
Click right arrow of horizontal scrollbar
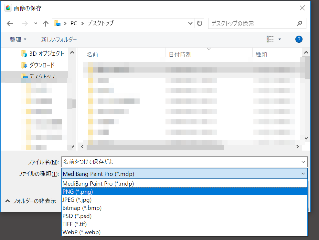[x=297, y=147]
